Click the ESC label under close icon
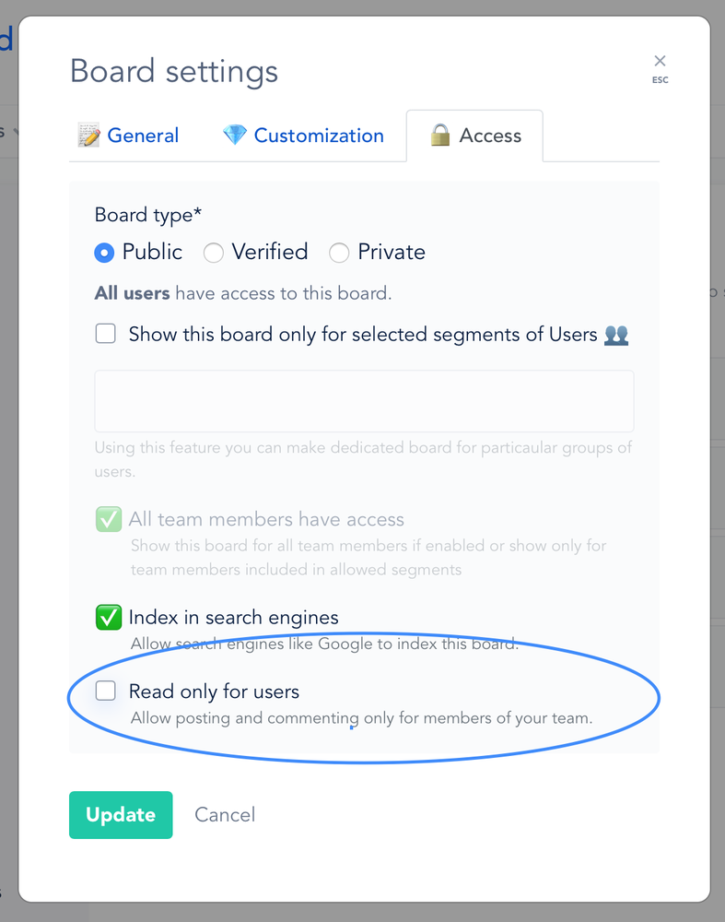This screenshot has height=922, width=725. (x=660, y=80)
